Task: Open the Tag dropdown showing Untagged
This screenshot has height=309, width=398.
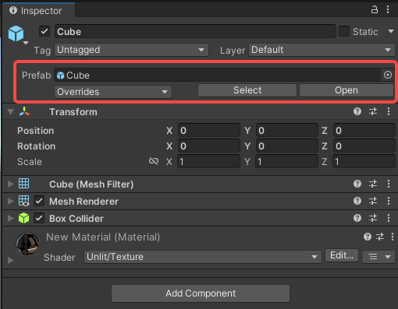Action: click(131, 50)
